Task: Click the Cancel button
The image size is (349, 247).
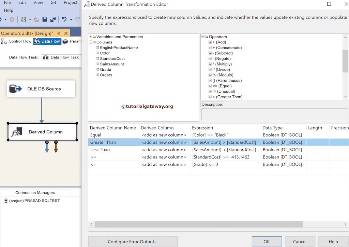Action: pyautogui.click(x=300, y=242)
